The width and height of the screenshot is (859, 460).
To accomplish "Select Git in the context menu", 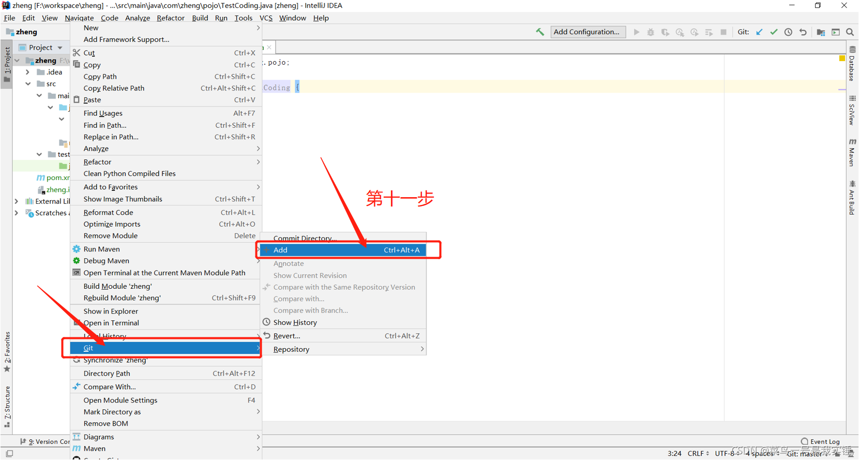I will (x=166, y=348).
